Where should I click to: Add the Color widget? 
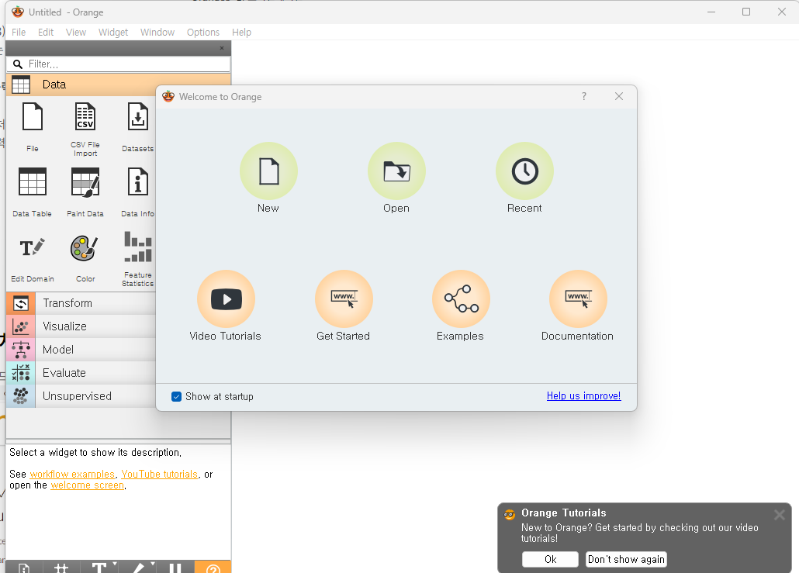click(x=85, y=257)
